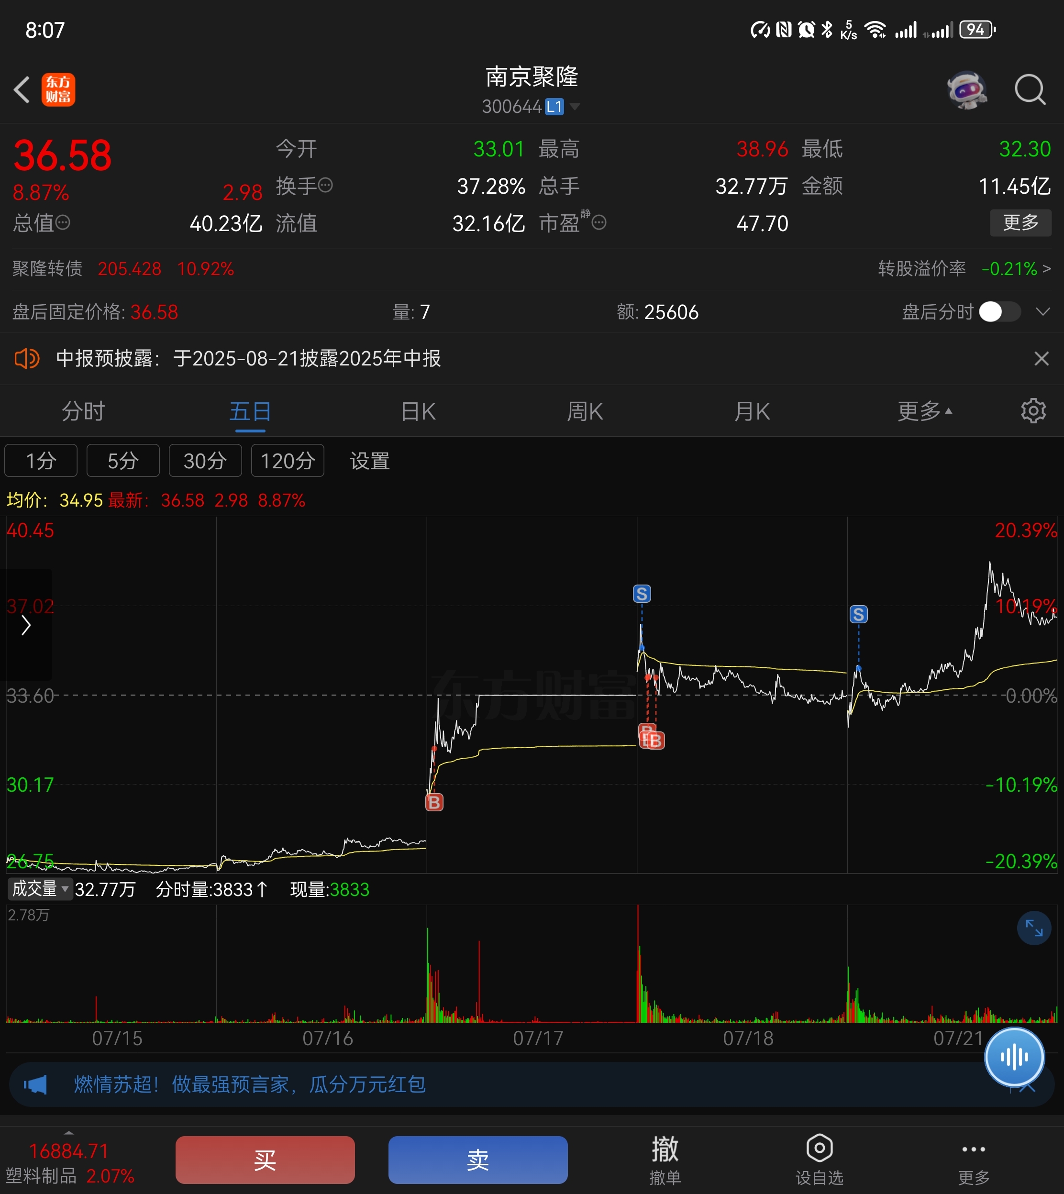Tap the 07/21 date label
This screenshot has width=1064, height=1194.
coord(958,1038)
